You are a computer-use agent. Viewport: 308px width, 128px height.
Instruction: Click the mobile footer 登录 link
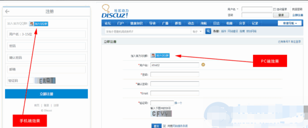click(x=46, y=105)
